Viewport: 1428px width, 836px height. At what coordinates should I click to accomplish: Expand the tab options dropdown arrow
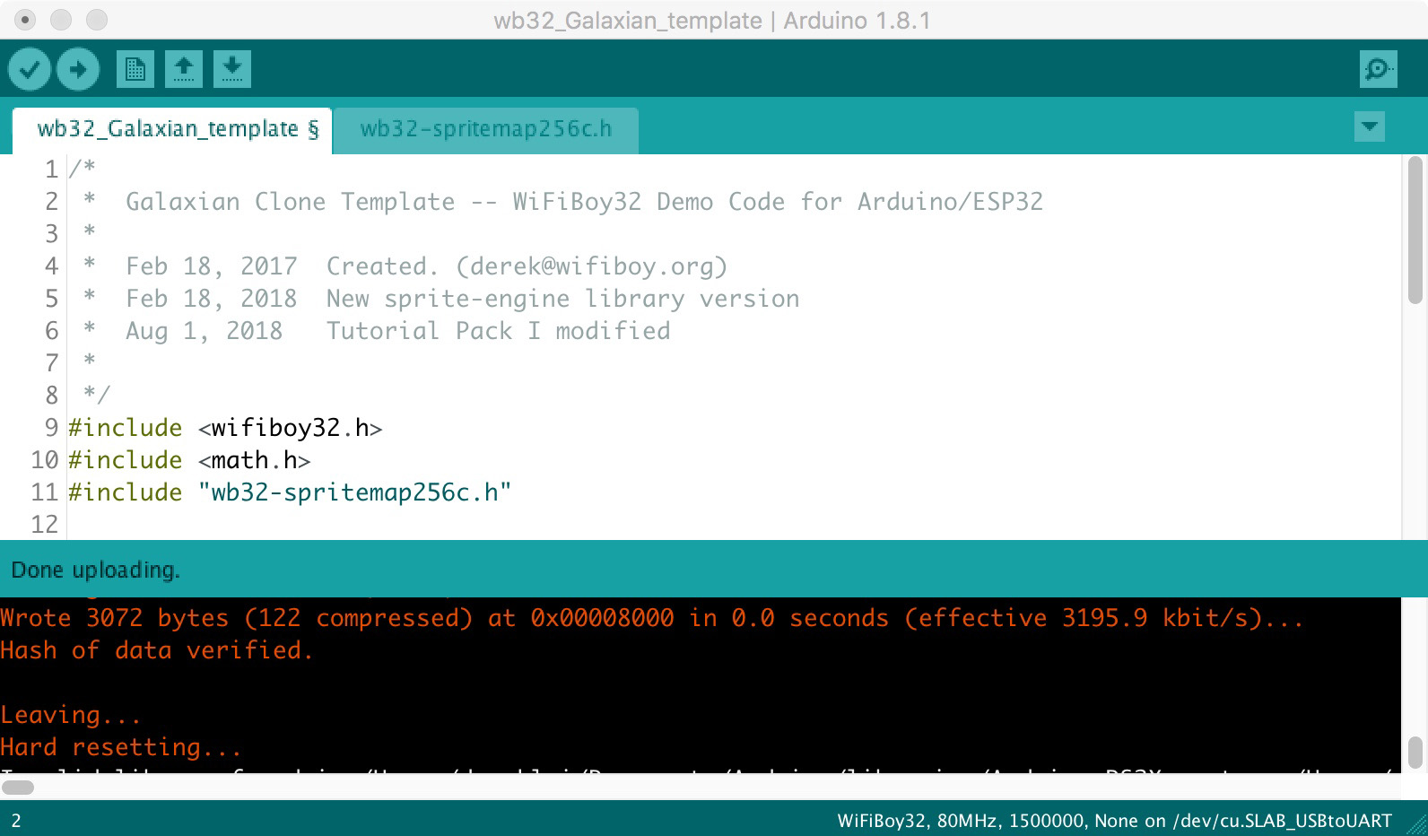[1369, 126]
